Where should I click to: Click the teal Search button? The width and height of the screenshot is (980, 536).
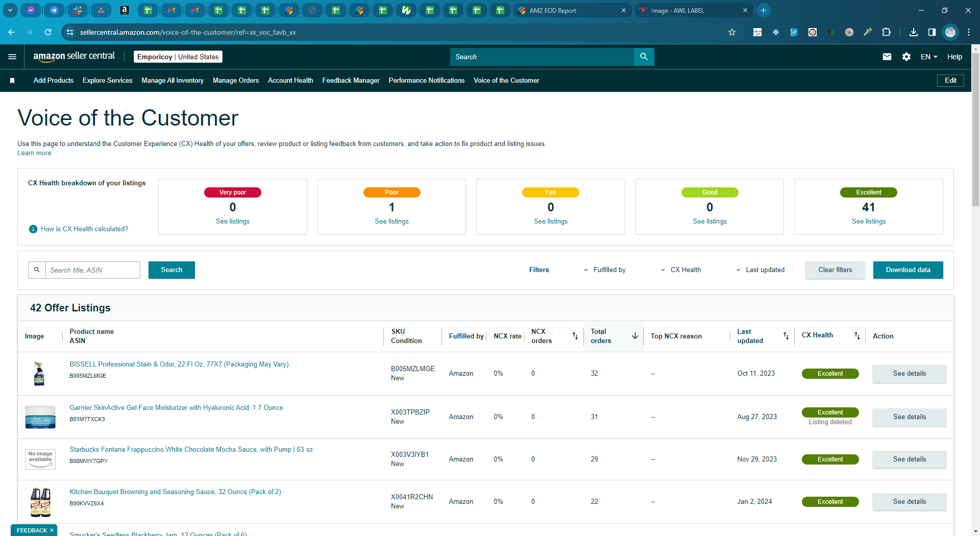[x=171, y=270]
